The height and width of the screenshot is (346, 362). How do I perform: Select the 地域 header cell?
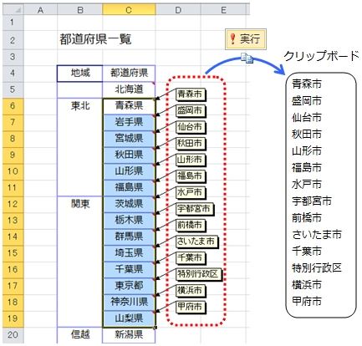80,74
